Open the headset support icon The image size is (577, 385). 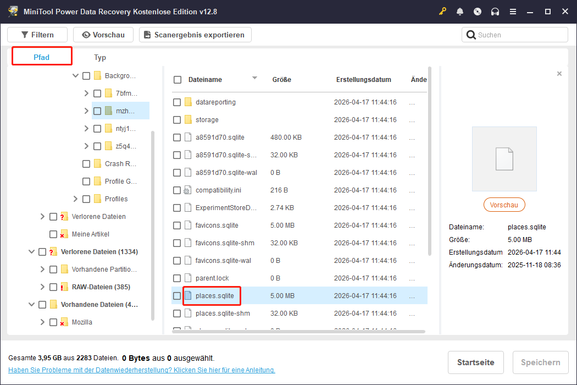[495, 12]
